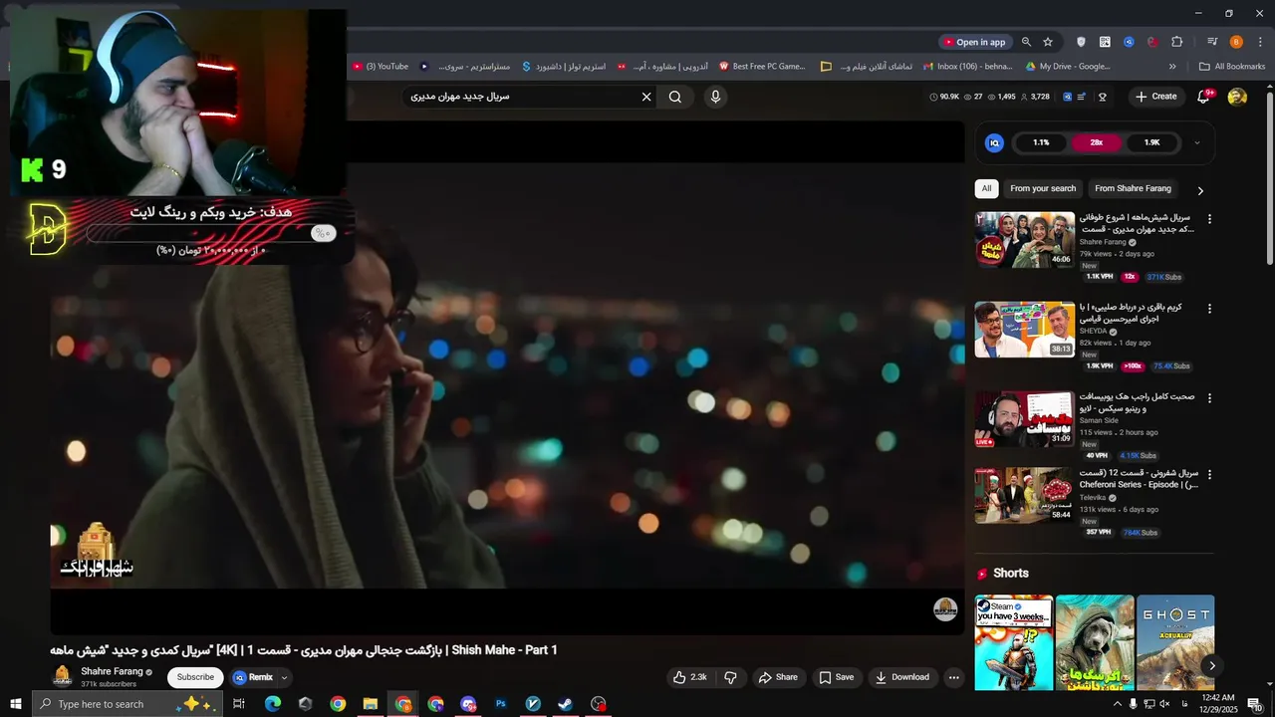This screenshot has width=1275, height=717.
Task: Open YouTube notifications bell
Action: pyautogui.click(x=1203, y=97)
